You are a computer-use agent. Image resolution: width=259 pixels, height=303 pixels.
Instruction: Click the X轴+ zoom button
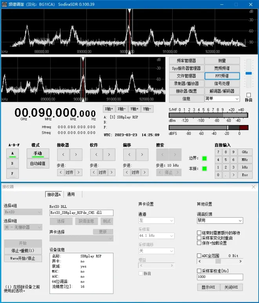(x=109, y=109)
